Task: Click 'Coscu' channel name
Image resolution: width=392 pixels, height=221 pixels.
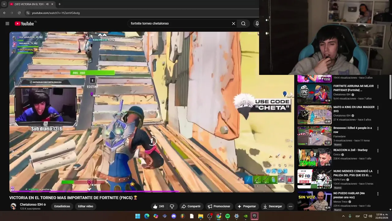Action: (337, 154)
